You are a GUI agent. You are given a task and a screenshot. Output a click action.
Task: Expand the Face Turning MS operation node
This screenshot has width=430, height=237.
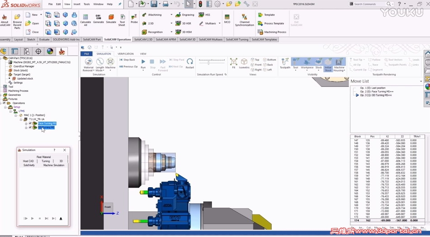tap(26, 123)
